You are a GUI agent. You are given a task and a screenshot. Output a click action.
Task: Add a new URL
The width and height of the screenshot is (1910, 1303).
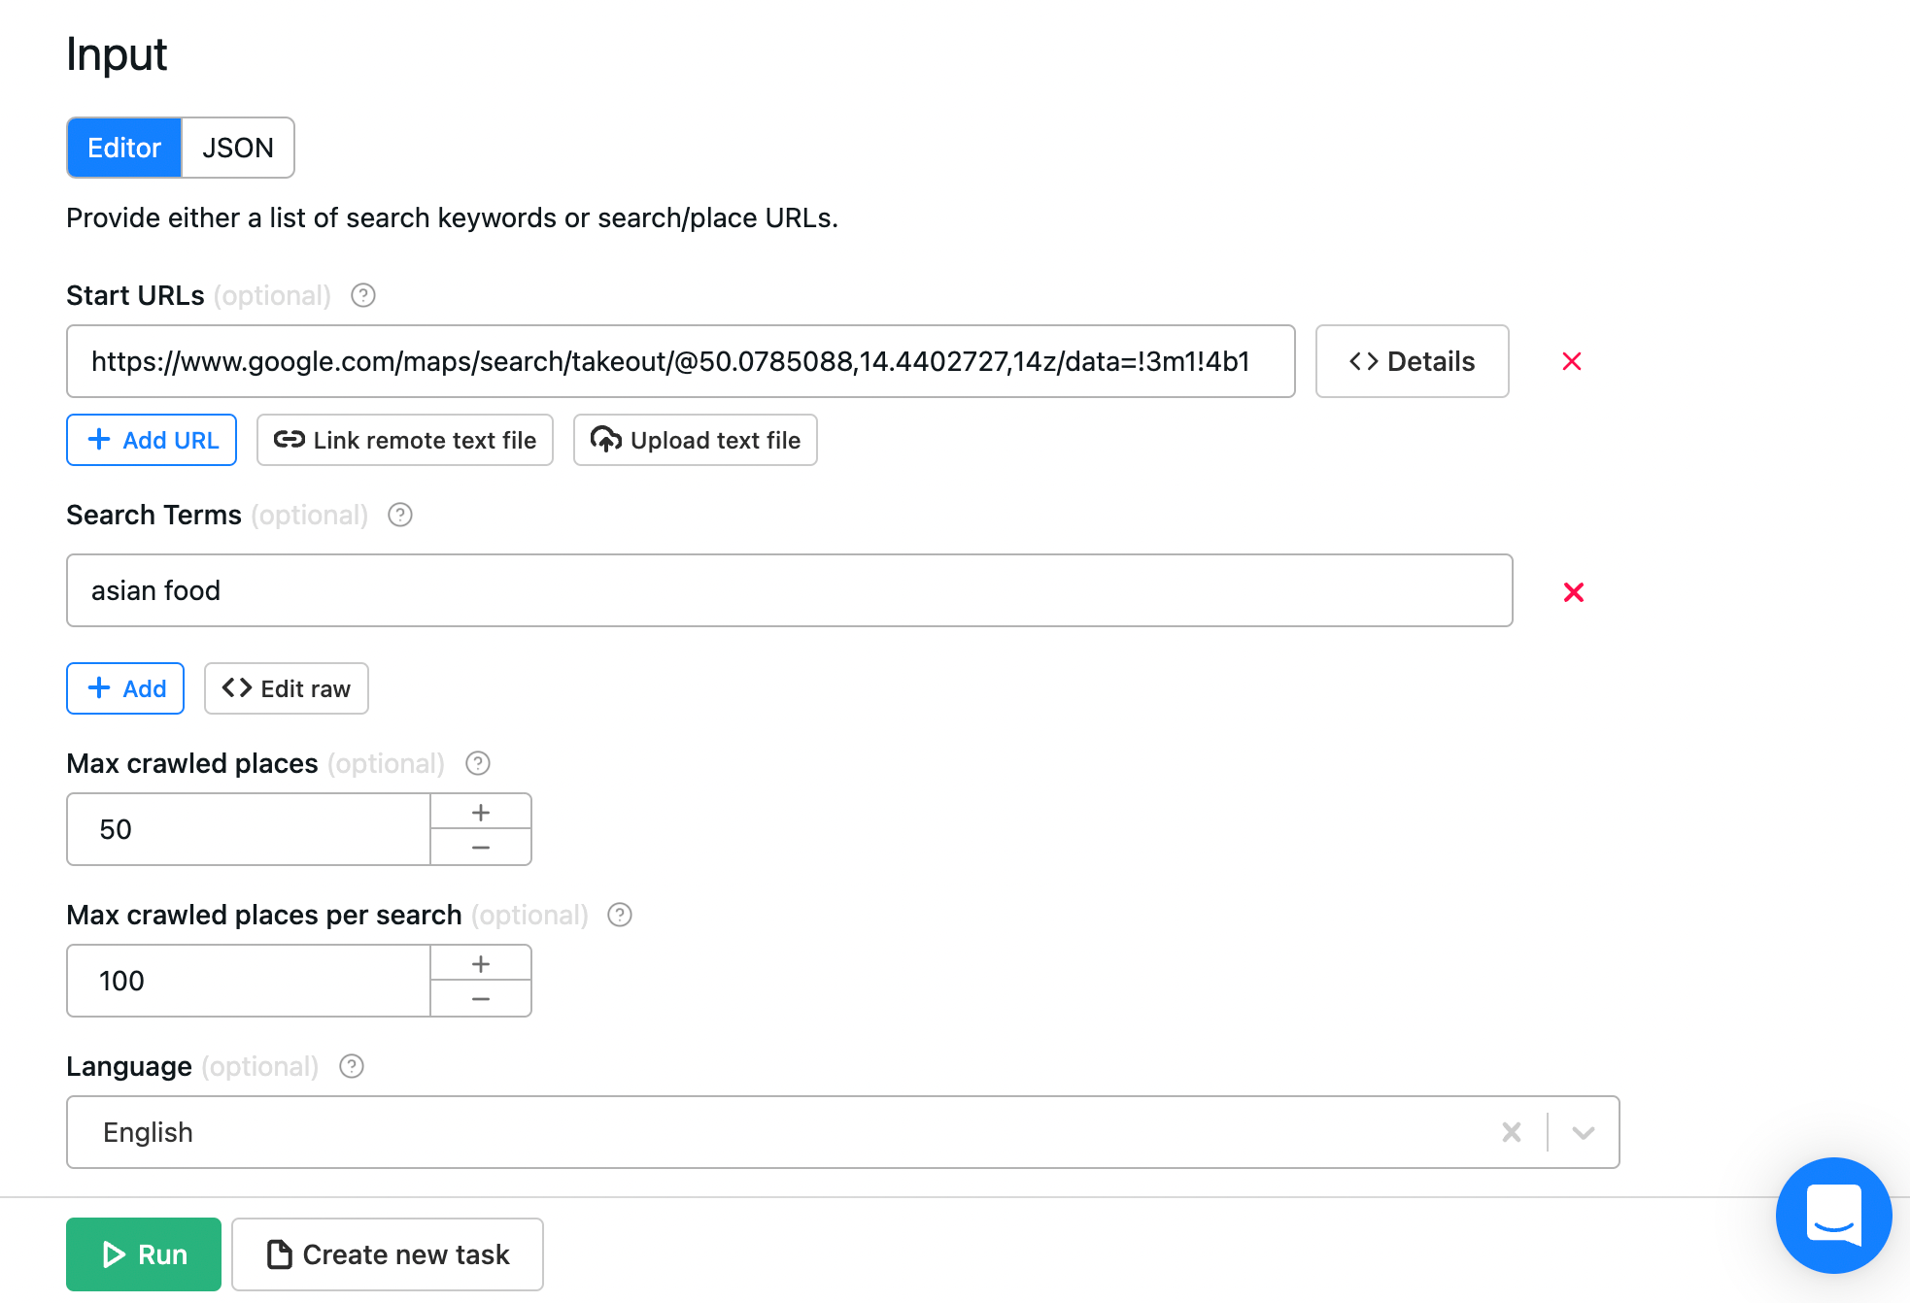click(x=152, y=440)
